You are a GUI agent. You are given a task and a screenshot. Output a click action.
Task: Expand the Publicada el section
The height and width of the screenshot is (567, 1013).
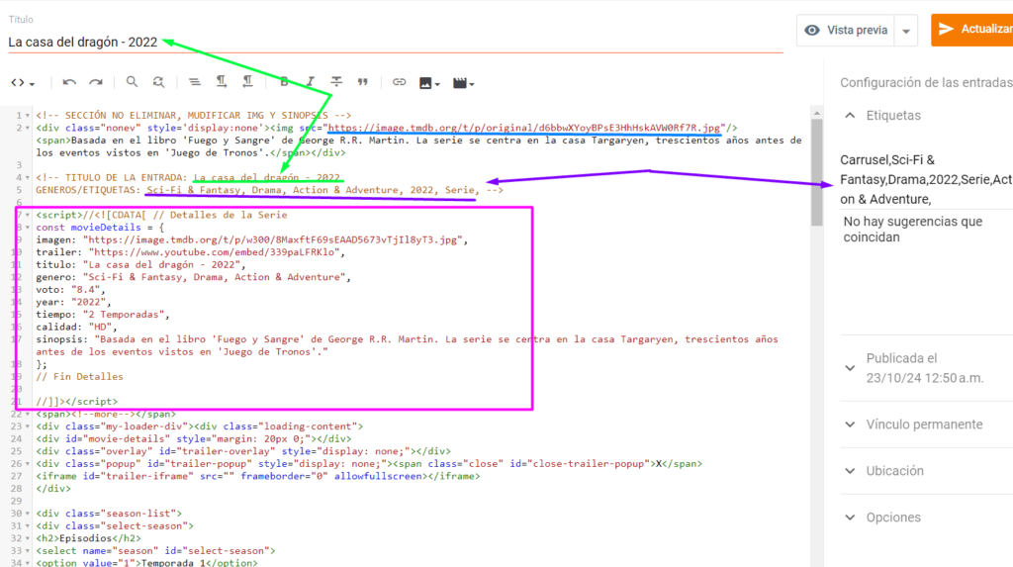850,368
